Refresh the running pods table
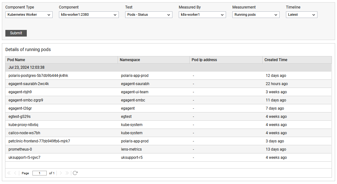The image size is (337, 184). tap(75, 173)
